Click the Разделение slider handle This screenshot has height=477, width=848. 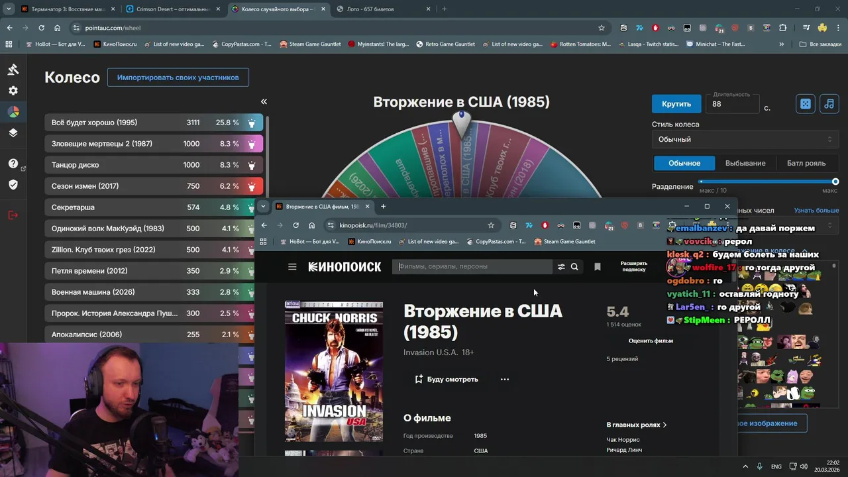click(835, 182)
